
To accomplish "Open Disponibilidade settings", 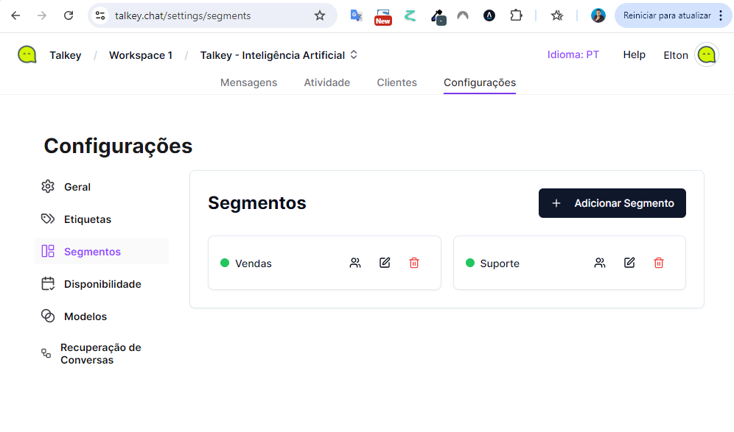I will (x=102, y=284).
